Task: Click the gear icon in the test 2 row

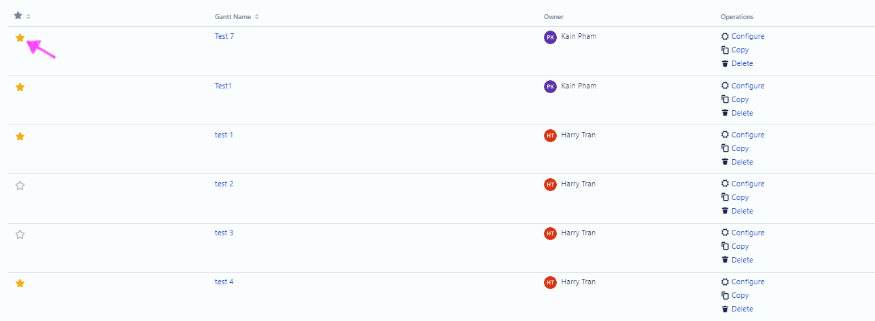Action: click(x=725, y=184)
